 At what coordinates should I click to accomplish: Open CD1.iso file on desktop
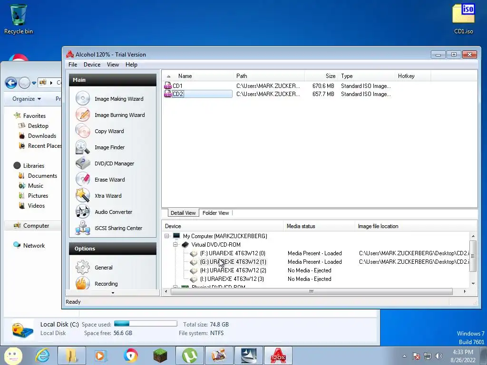click(463, 19)
